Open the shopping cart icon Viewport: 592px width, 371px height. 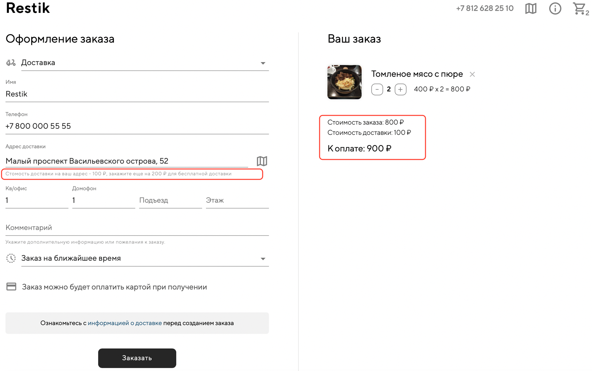[x=579, y=9]
